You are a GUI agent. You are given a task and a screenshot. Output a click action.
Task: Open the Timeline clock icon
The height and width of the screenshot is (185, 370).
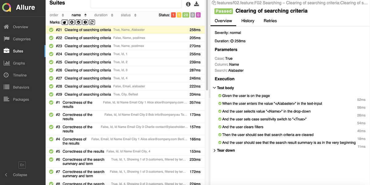point(6,75)
